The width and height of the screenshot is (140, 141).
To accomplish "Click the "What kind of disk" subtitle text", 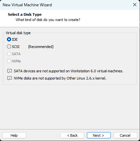I will [48, 20].
